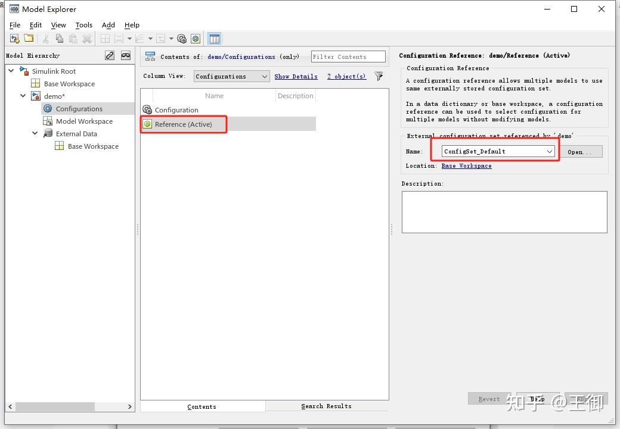Switch to the Search Results tab

click(326, 406)
